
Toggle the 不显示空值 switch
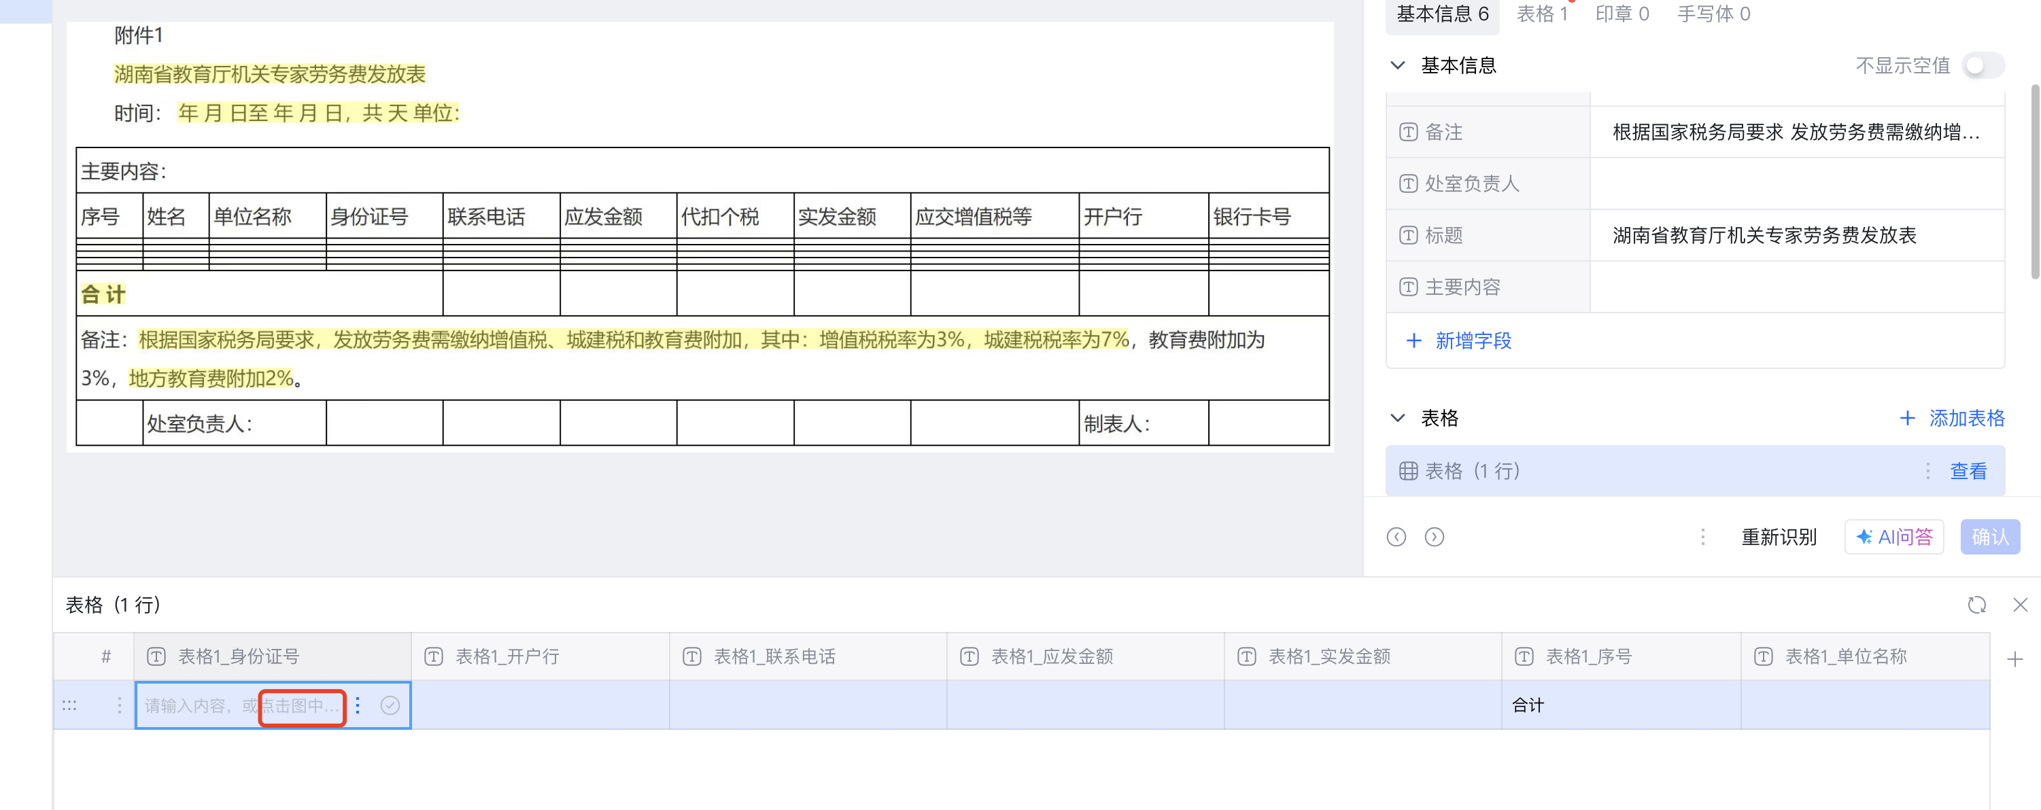[1983, 66]
